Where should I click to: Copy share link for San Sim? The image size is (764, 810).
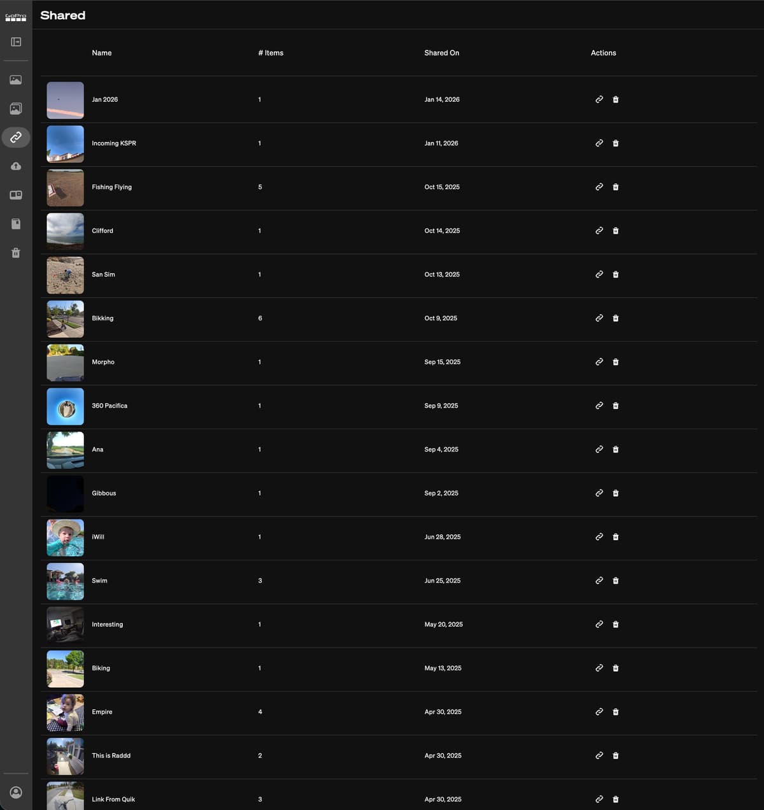pyautogui.click(x=599, y=274)
